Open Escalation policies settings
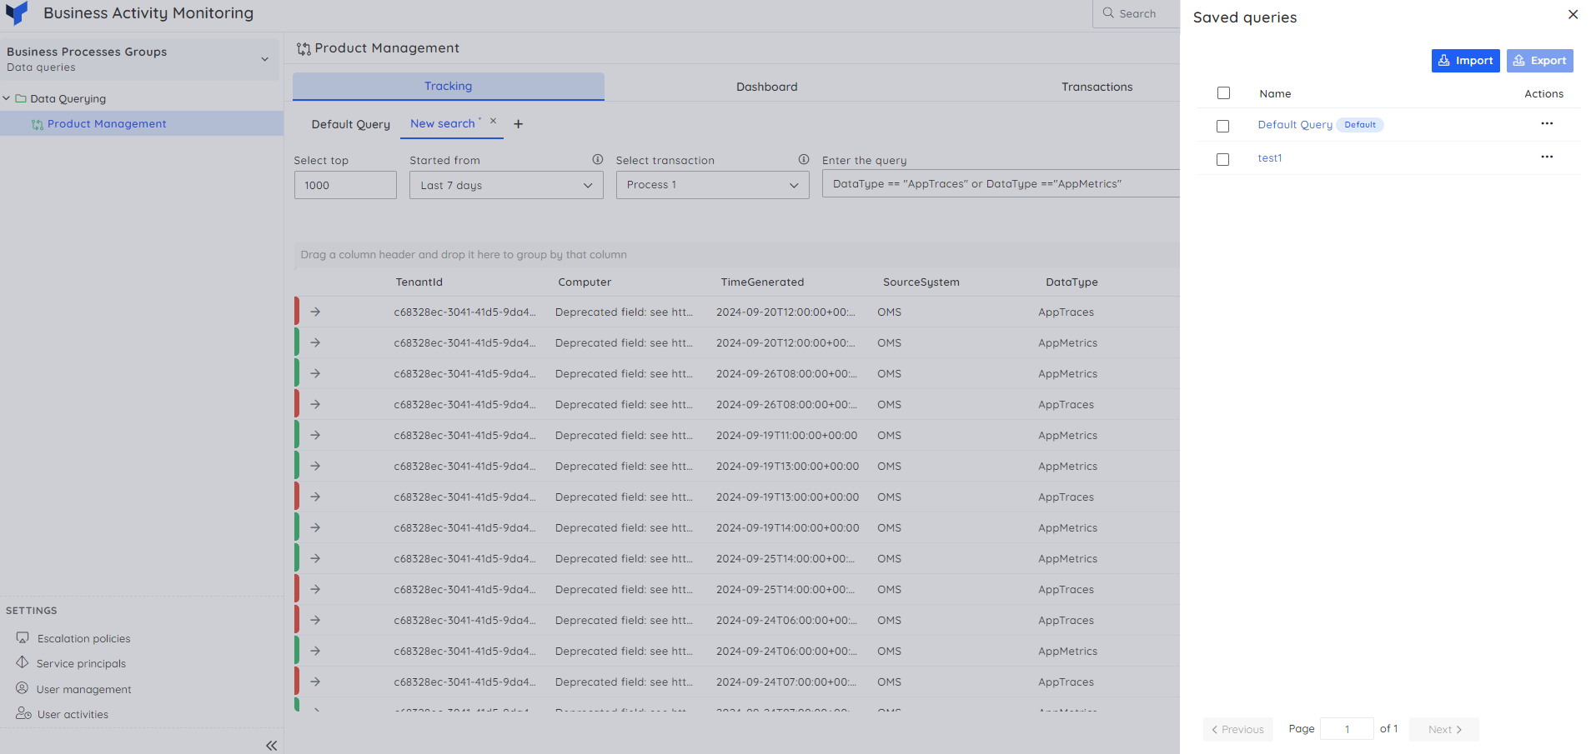 coord(83,639)
